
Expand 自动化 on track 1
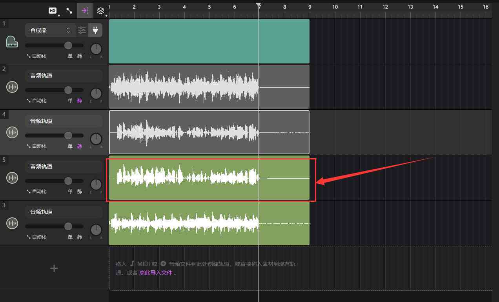click(36, 56)
